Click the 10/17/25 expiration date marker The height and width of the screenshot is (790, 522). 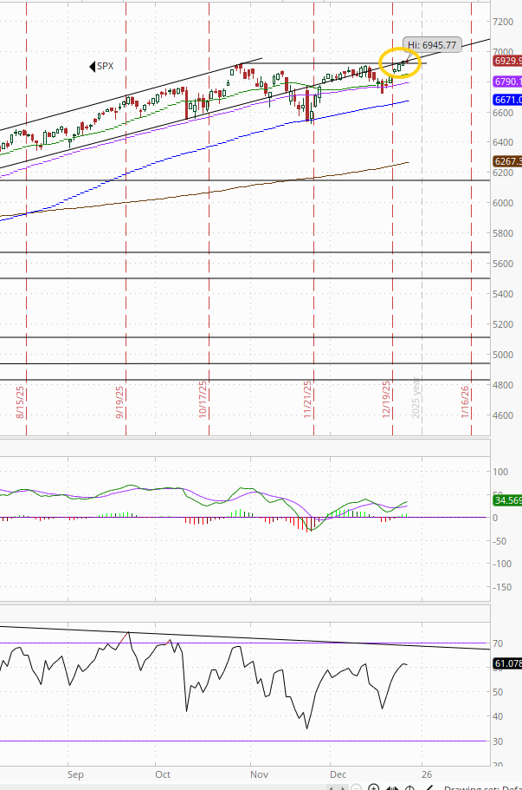203,400
